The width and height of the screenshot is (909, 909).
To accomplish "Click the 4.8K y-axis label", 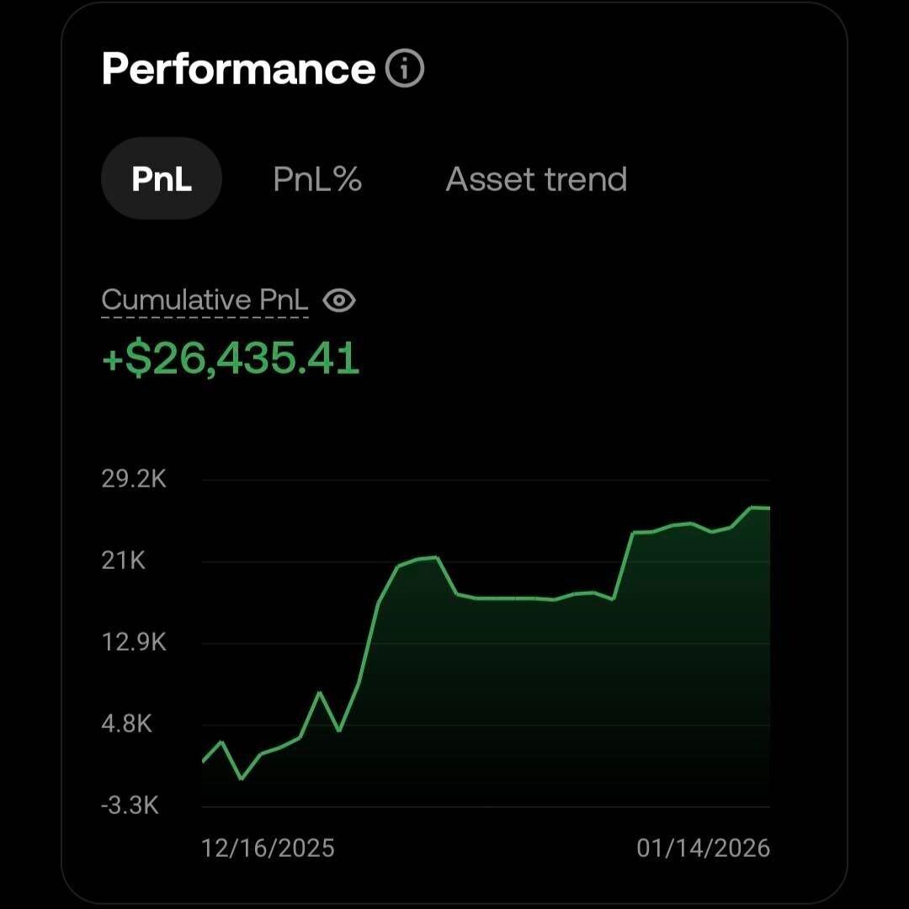I will (x=127, y=725).
